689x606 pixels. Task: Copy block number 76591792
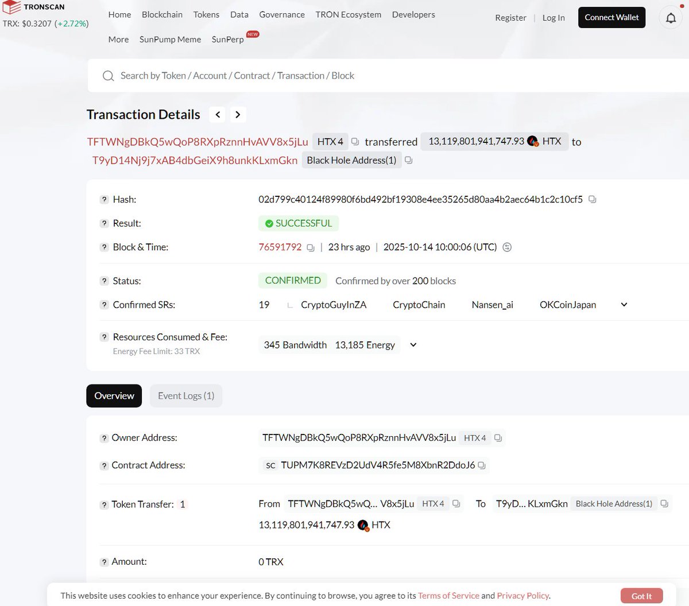(311, 247)
